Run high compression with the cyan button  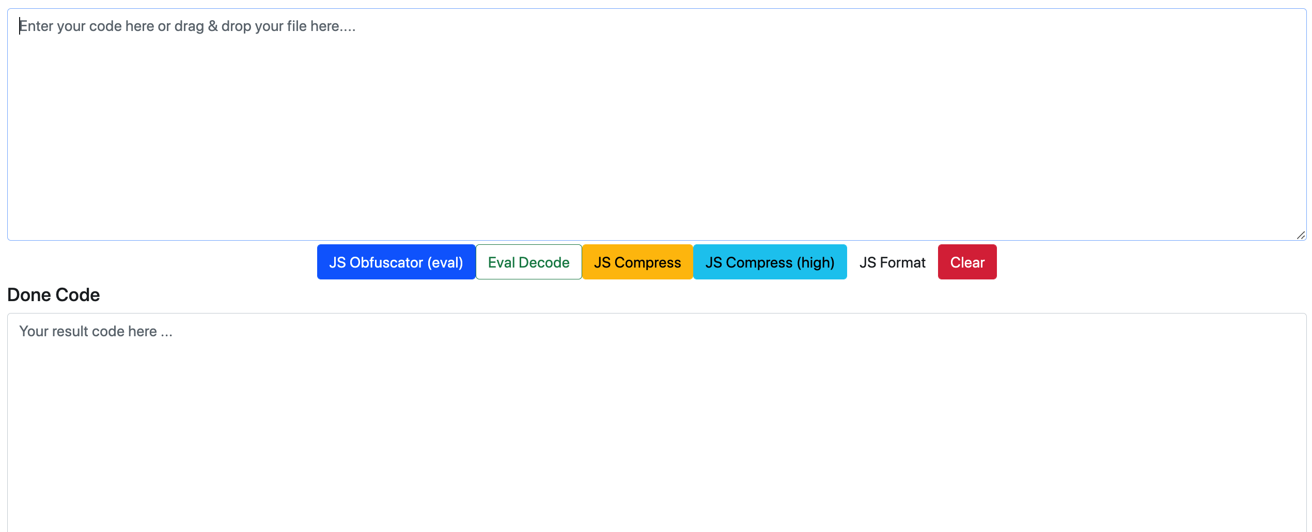tap(769, 262)
